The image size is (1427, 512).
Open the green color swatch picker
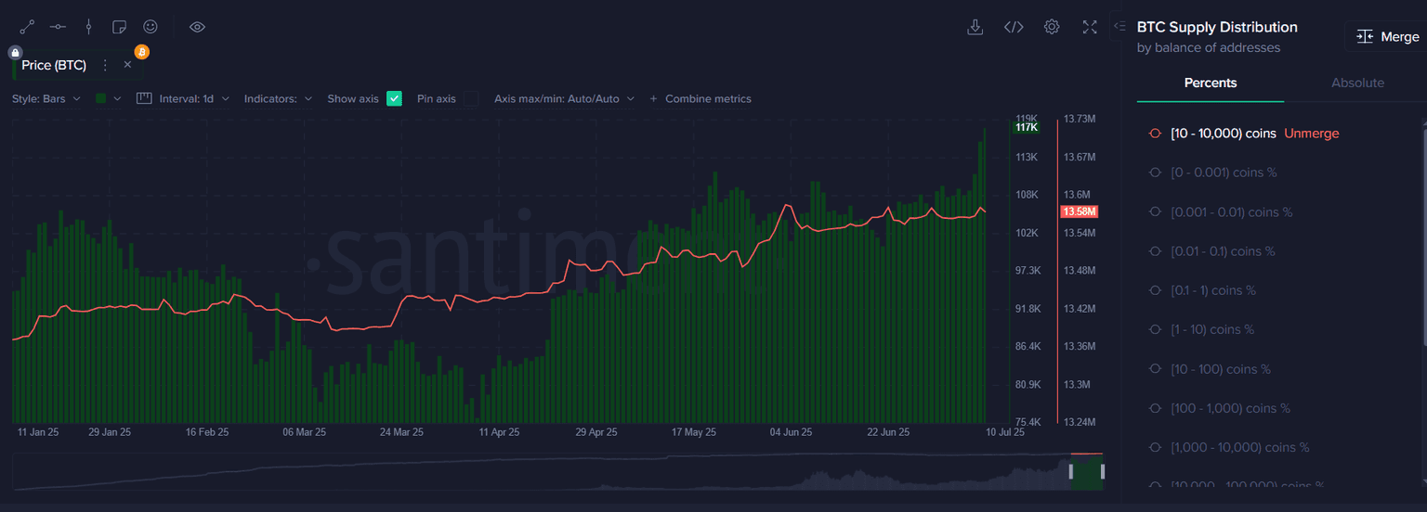tap(108, 98)
